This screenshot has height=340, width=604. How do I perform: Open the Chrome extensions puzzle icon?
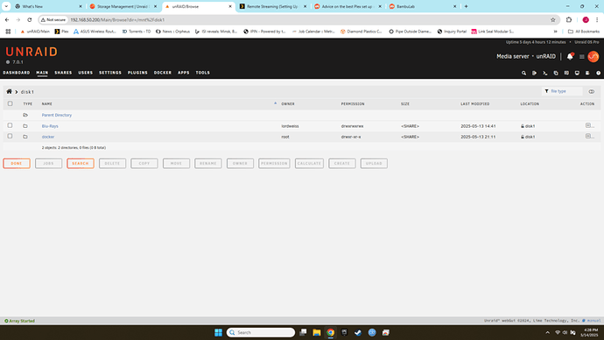tap(569, 19)
